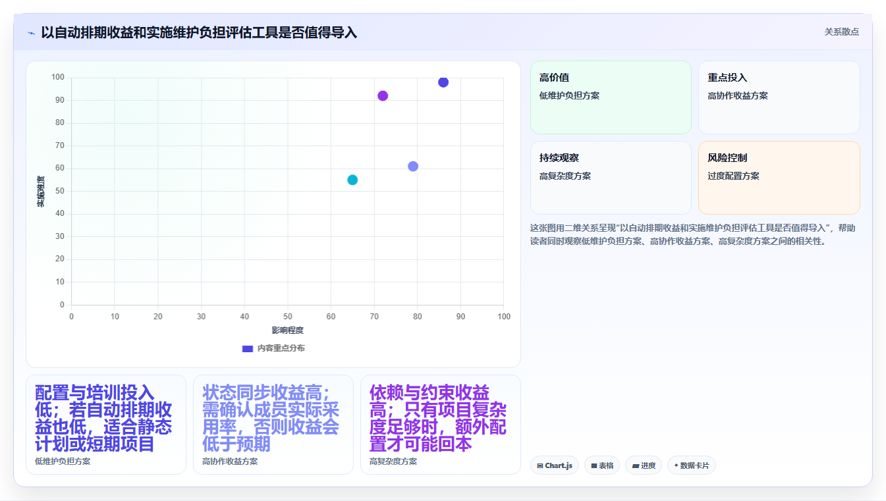The image size is (886, 501).
Task: Click the 表格 tag chip
Action: (x=602, y=465)
